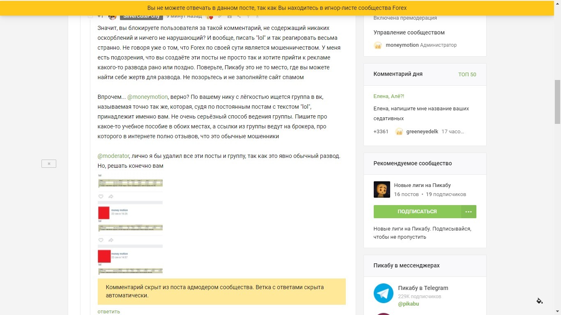Open the ТОП 50 link

467,75
